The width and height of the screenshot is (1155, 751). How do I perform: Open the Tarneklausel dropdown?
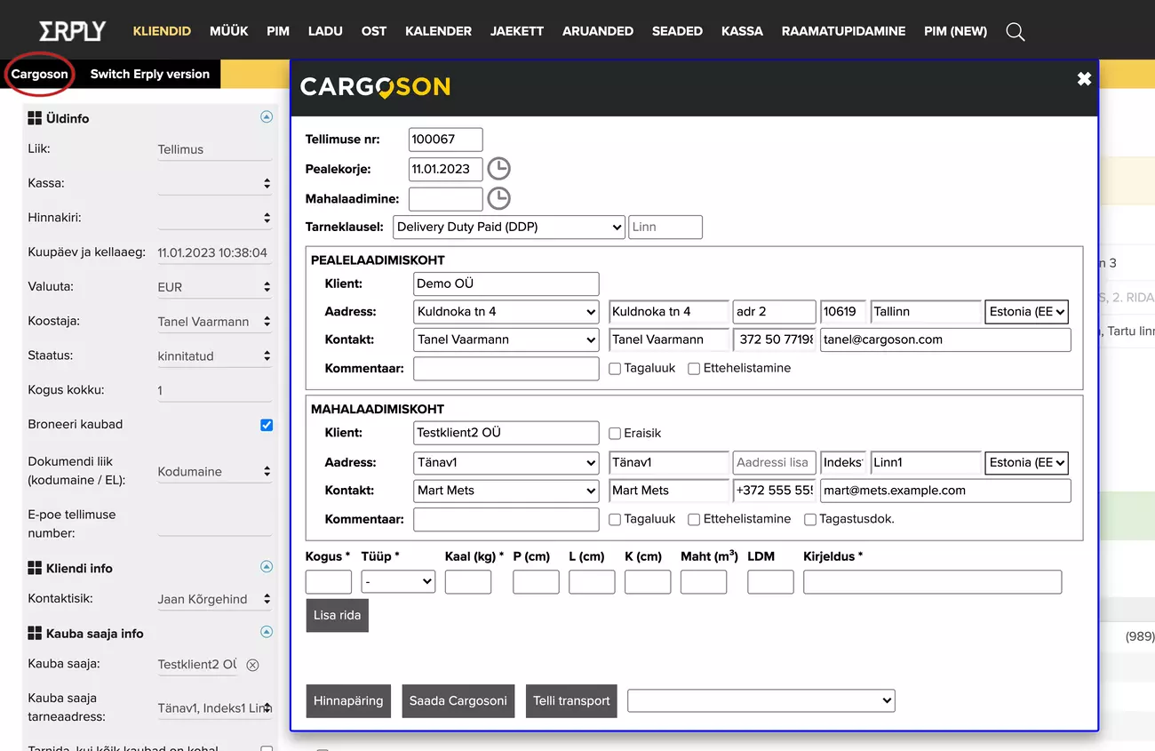click(509, 227)
